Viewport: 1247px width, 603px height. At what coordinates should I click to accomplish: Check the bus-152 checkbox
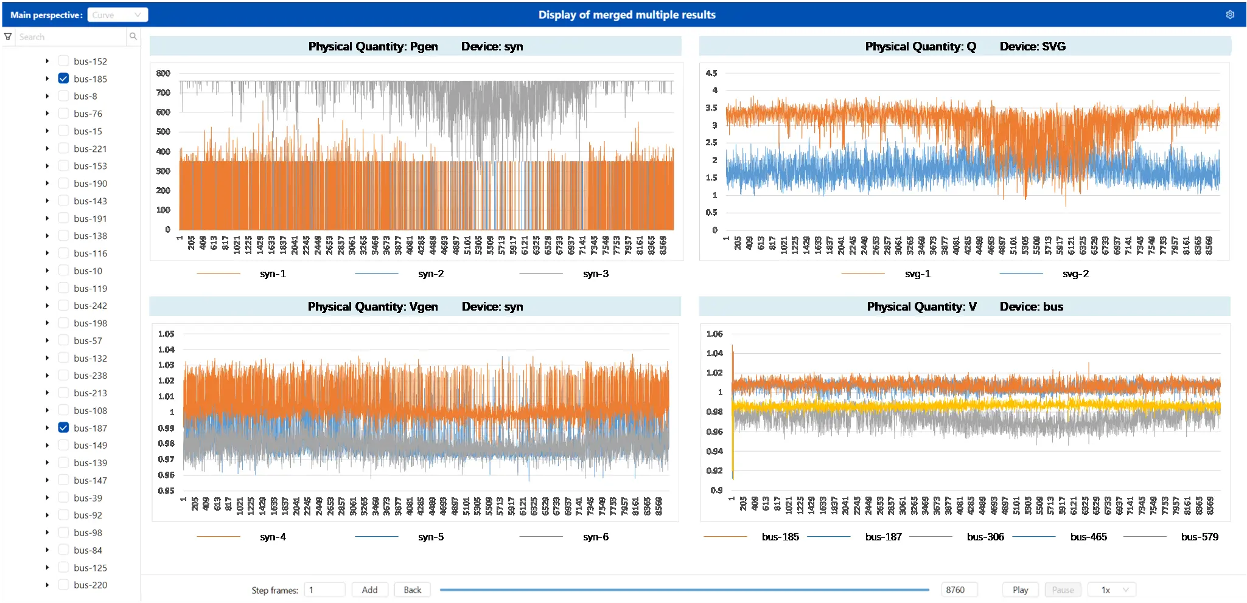pos(63,61)
